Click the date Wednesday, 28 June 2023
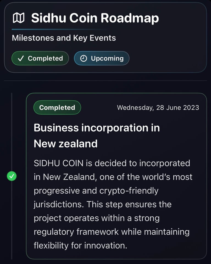211x264 pixels. pos(158,108)
